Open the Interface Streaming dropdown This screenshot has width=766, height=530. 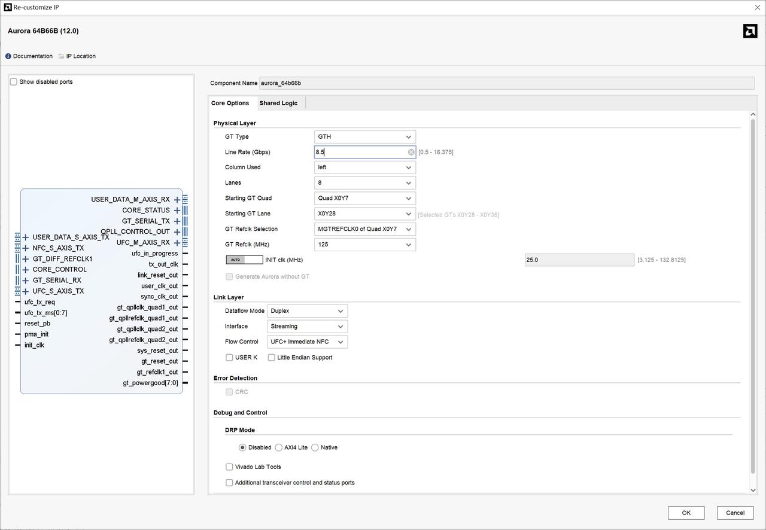[x=307, y=327]
